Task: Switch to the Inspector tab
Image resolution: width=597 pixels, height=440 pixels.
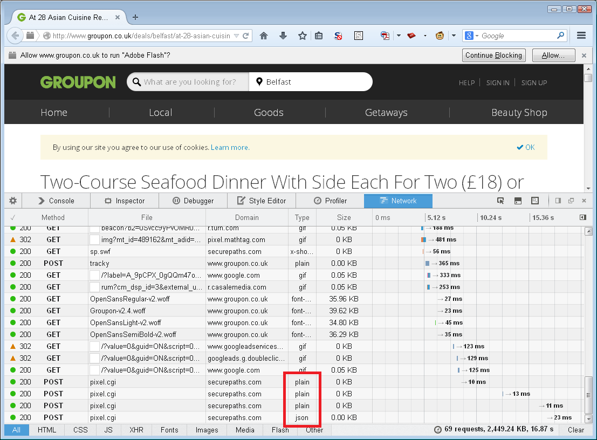Action: 125,201
